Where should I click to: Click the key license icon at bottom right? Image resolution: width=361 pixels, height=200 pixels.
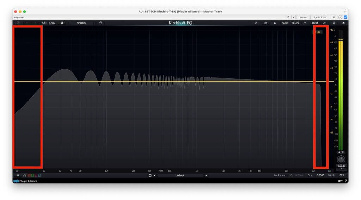[x=340, y=181]
